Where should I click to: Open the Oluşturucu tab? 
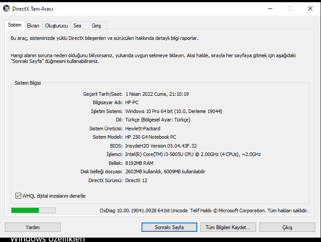57,26
